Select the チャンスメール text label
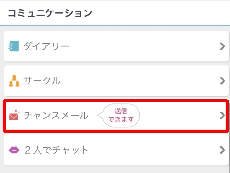 pyautogui.click(x=56, y=115)
